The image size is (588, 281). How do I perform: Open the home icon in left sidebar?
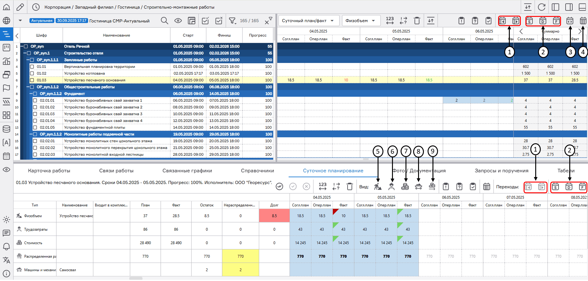[6, 7]
